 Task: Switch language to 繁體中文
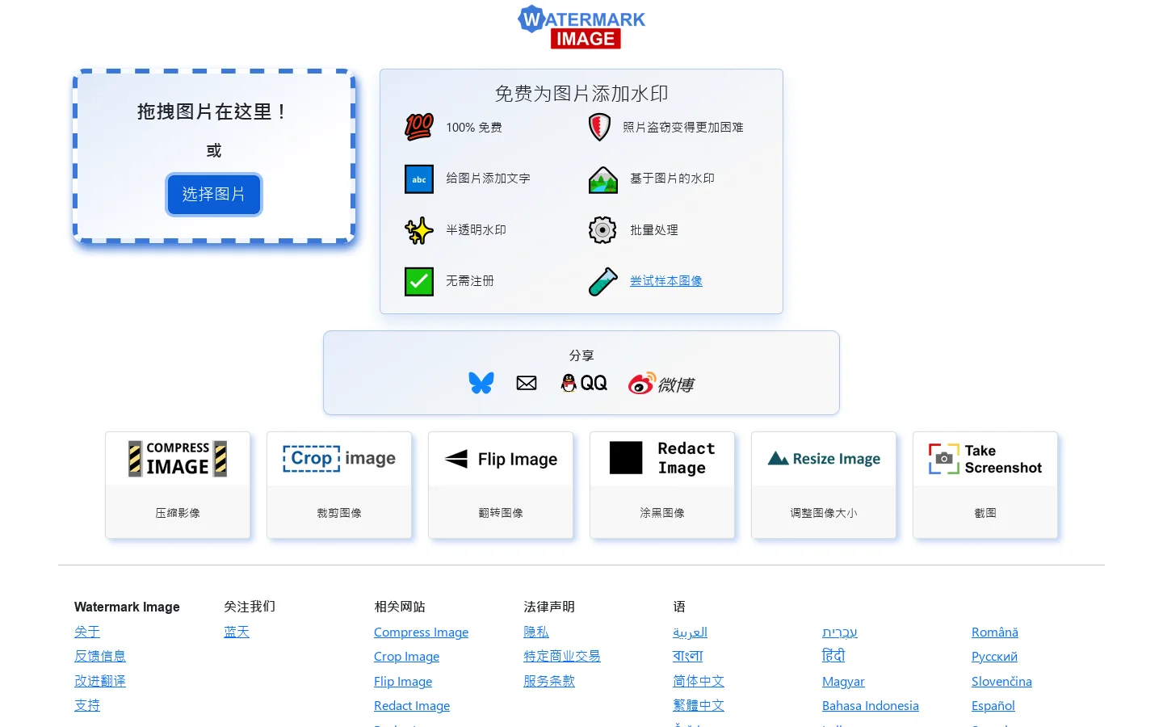(699, 705)
